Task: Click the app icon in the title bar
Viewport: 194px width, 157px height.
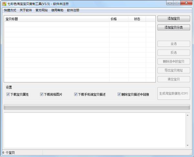Action: (x=4, y=4)
